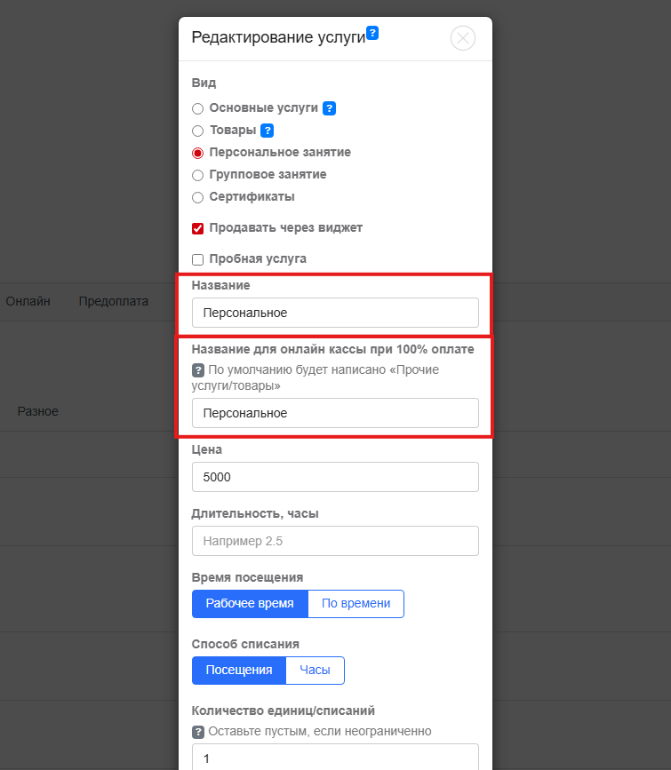This screenshot has width=671, height=770.
Task: Select the Основные услуги radio option
Action: click(198, 108)
